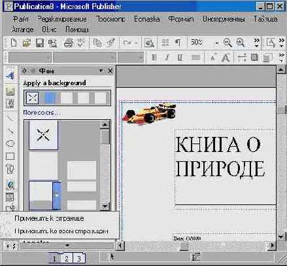Screen dimensions: 287x266
Task: Go to page 3 tab
Action: tap(79, 259)
